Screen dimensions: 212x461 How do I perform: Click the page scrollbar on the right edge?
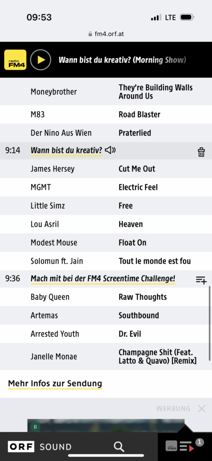(210, 323)
